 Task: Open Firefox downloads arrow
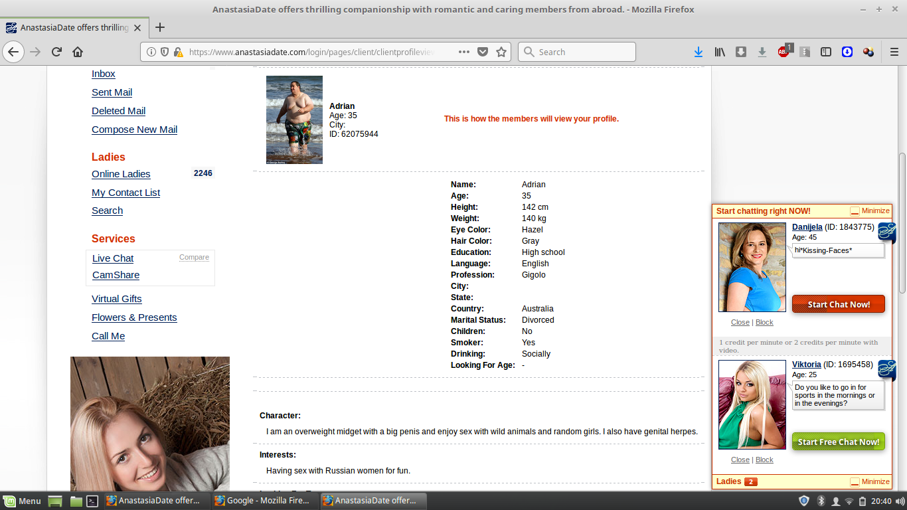pos(699,52)
